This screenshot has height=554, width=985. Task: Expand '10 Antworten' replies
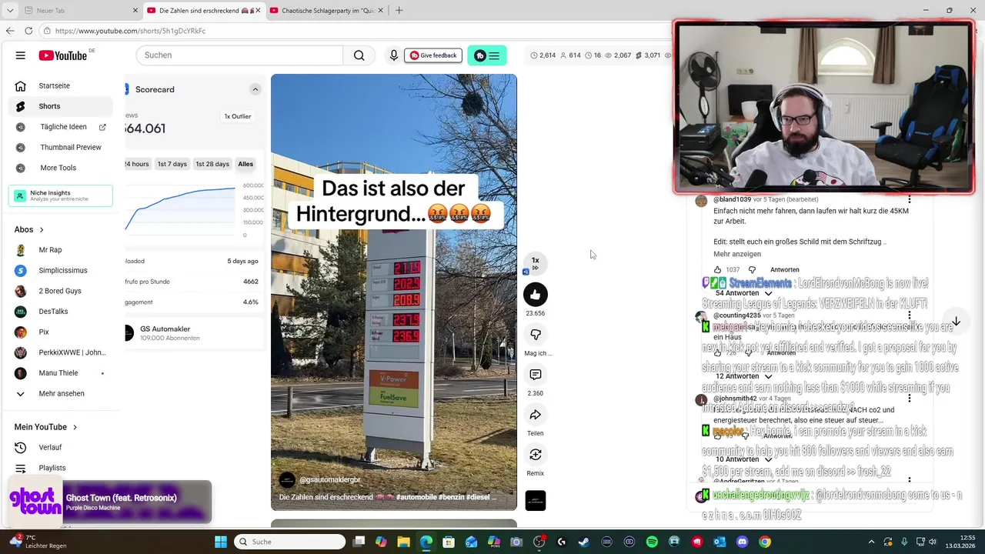click(743, 459)
